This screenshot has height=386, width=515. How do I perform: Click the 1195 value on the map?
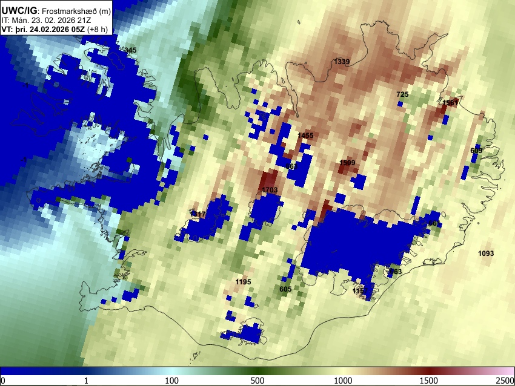[243, 282]
